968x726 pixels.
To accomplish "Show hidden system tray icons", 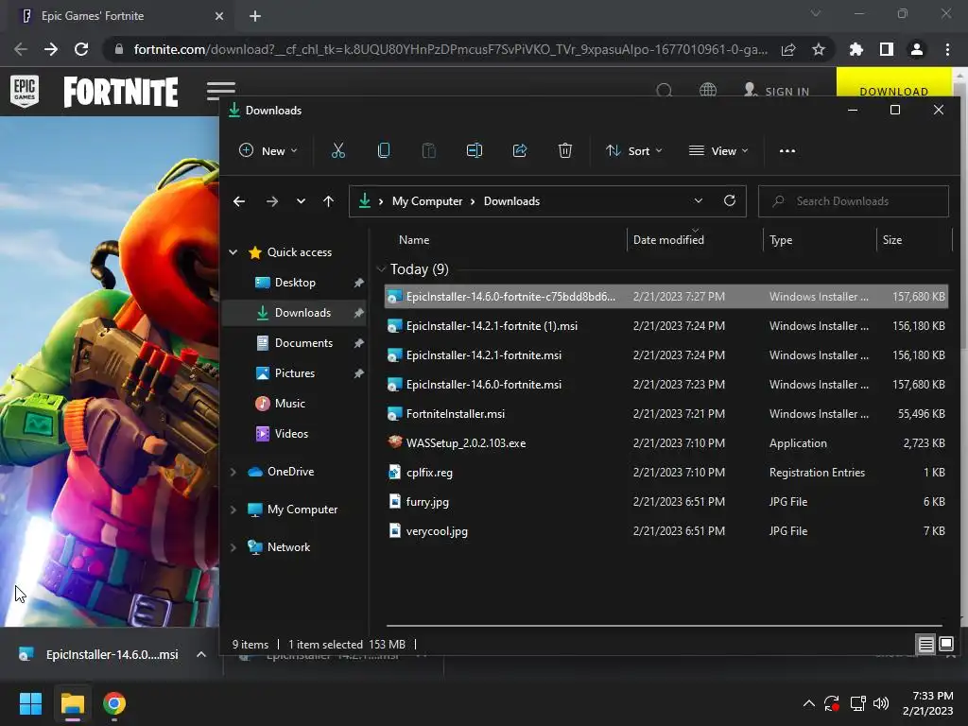I will (809, 703).
